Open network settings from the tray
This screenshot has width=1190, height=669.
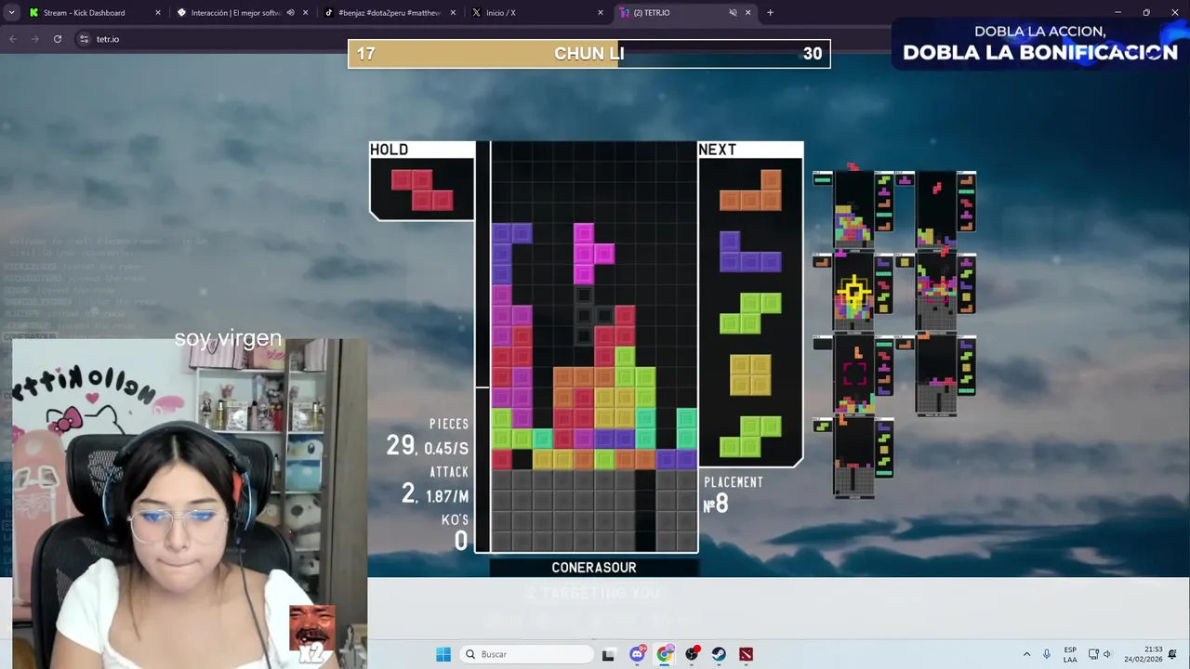tap(1093, 654)
